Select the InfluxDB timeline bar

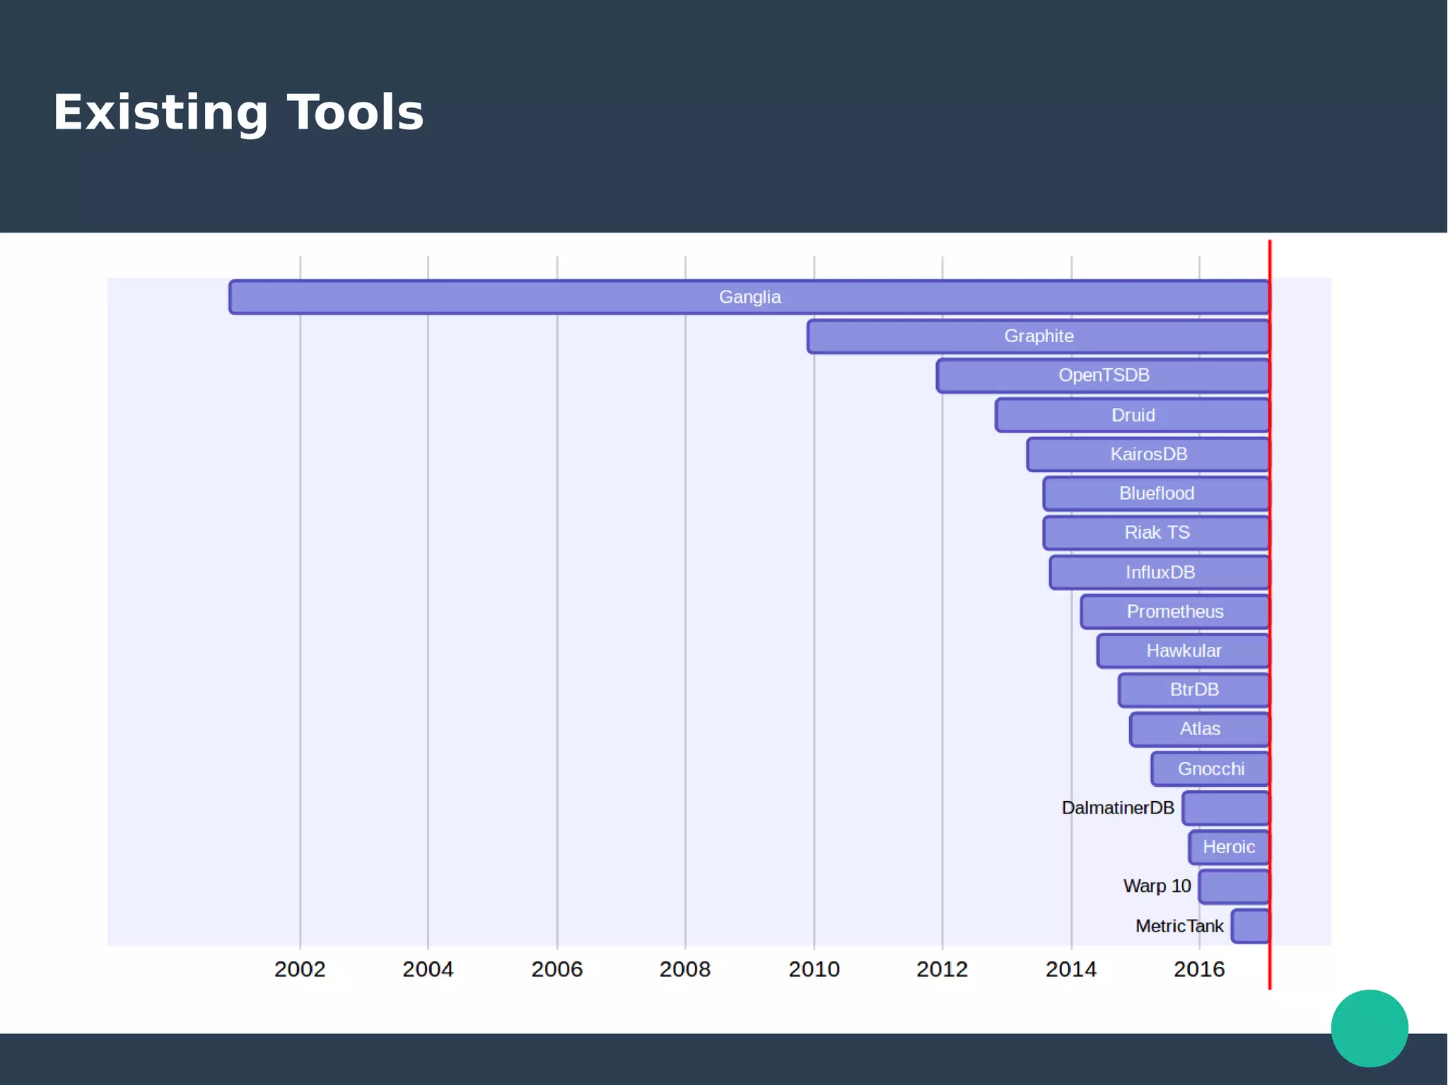1160,573
